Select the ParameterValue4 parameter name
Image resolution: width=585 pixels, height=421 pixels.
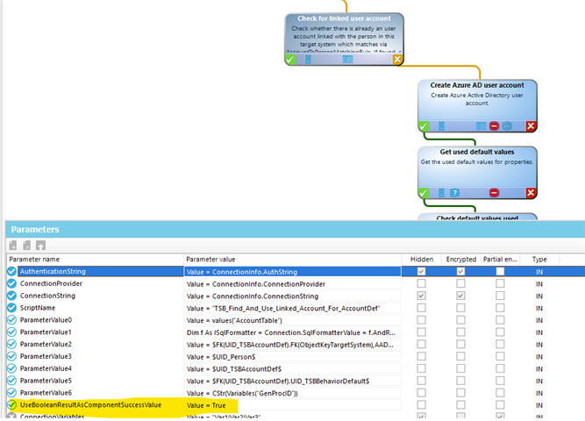tap(46, 368)
